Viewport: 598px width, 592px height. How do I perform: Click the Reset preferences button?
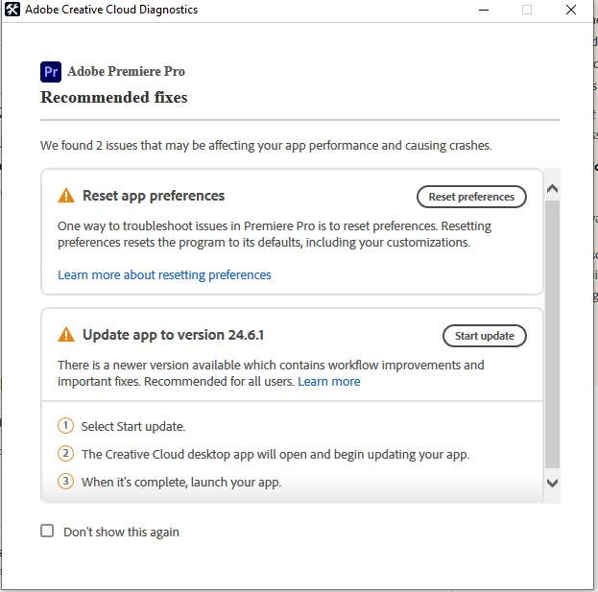(471, 197)
